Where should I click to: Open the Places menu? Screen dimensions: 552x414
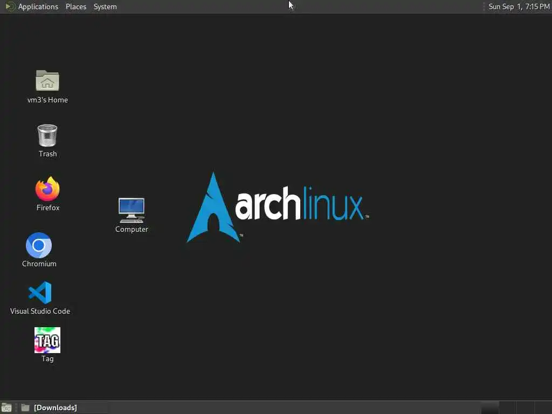75,6
